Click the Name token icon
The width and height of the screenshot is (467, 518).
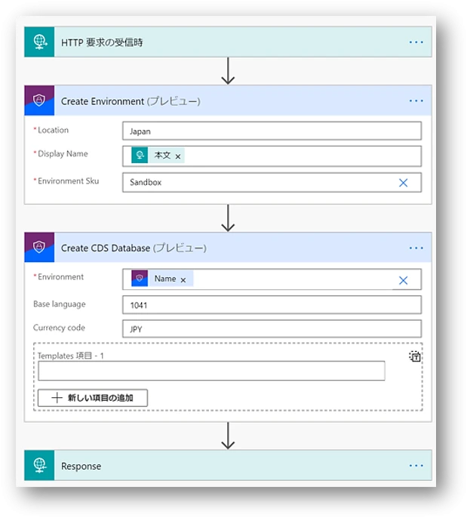(140, 279)
